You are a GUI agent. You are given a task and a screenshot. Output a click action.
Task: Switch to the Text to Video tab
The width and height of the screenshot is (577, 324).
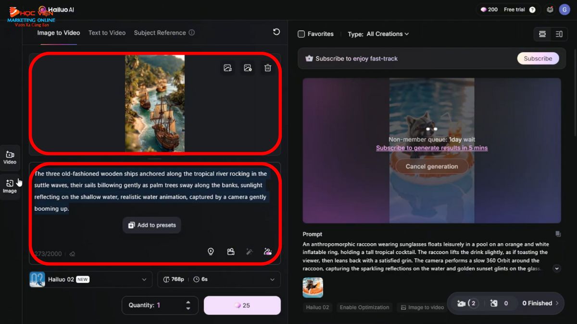107,33
